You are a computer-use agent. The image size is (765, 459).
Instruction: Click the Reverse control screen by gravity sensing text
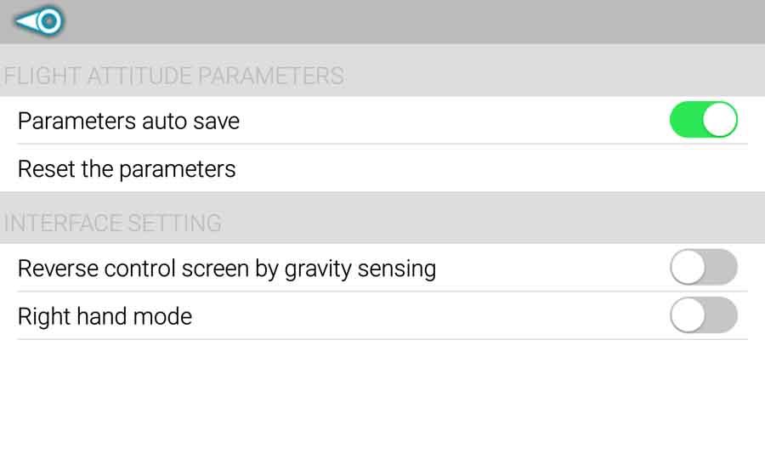(227, 269)
